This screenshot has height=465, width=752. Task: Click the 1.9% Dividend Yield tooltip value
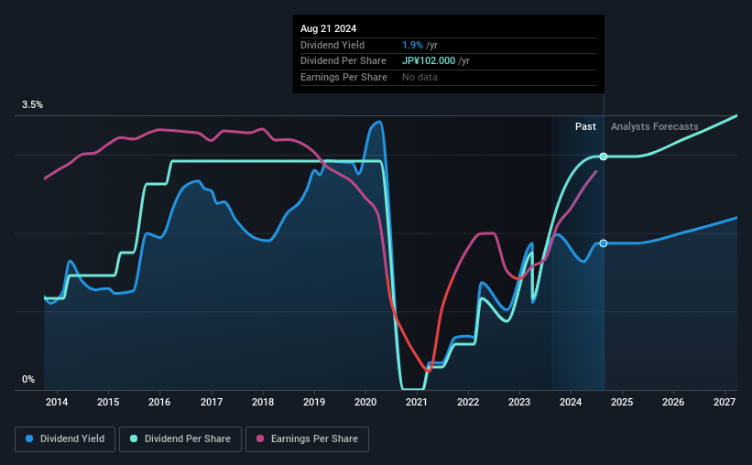[x=412, y=45]
